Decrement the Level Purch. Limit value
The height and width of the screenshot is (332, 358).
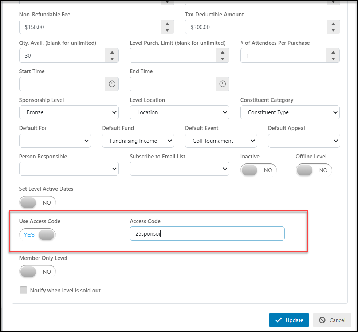click(x=223, y=59)
